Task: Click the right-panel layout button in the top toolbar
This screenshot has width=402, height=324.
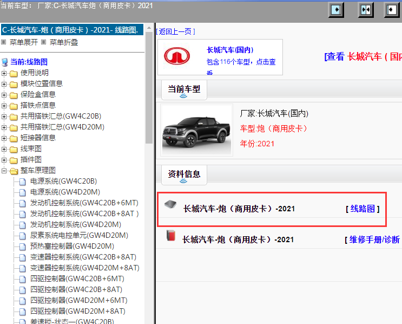Action: (392, 10)
